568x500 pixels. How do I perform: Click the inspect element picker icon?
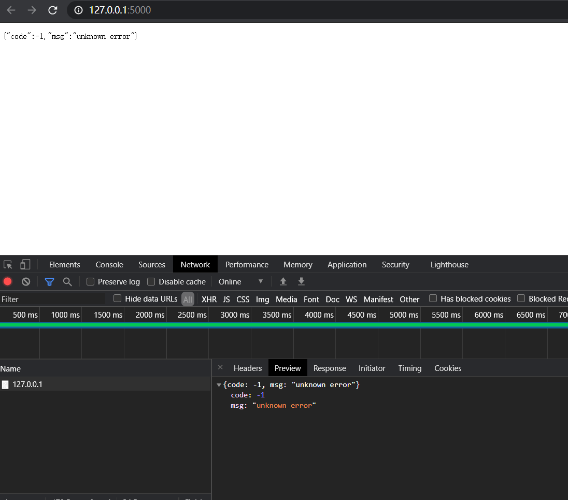coord(8,265)
